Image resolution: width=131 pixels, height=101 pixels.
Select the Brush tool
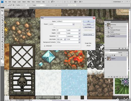point(2,28)
